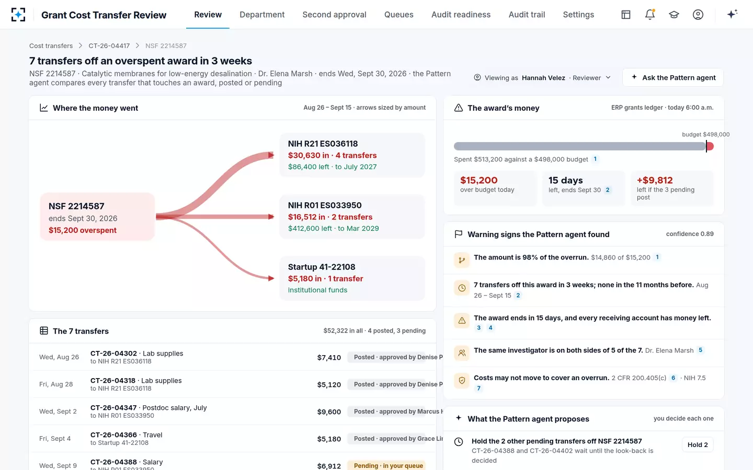Click the people icon beside same investigator warning
Image resolution: width=753 pixels, height=470 pixels.
[x=462, y=353]
